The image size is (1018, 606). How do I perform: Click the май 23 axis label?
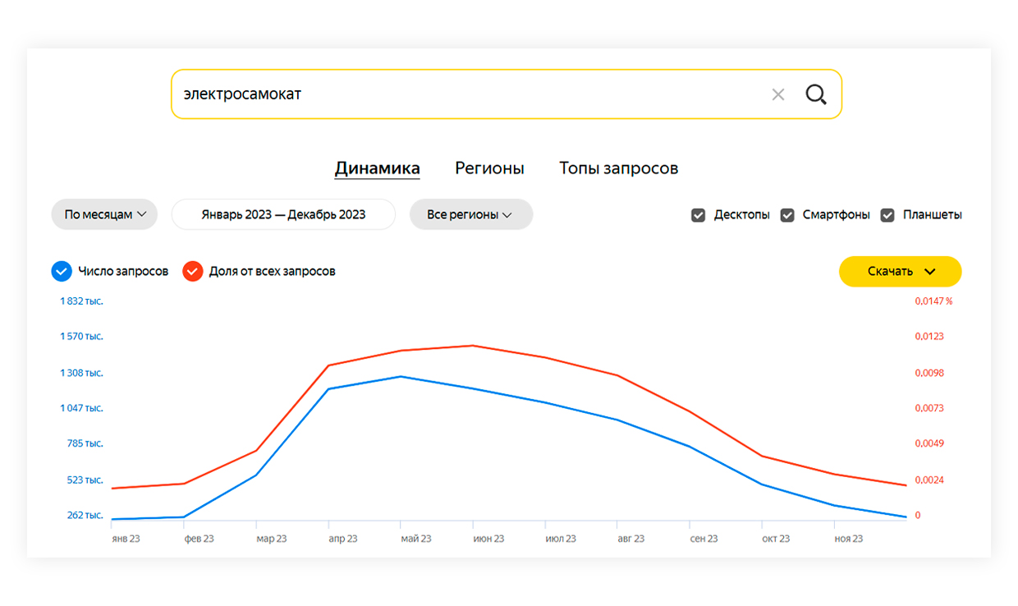coord(415,539)
